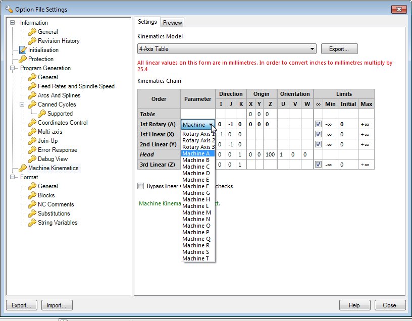Toggle infinite limits checkbox for 1st Rotary (A)
The width and height of the screenshot is (412, 321).
point(318,124)
